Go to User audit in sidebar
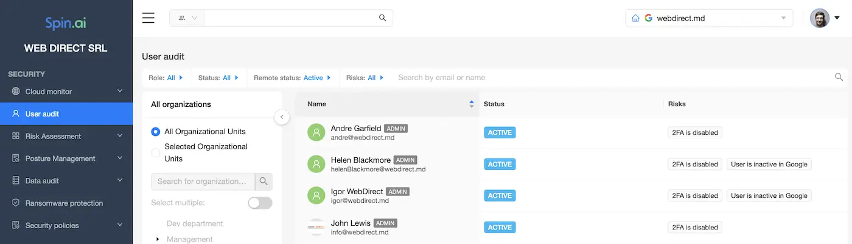The height and width of the screenshot is (244, 852). [42, 114]
